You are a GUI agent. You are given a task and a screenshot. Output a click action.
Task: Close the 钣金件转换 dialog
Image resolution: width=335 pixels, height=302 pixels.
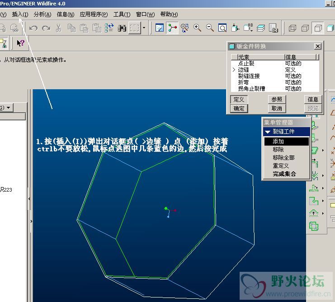click(318, 46)
